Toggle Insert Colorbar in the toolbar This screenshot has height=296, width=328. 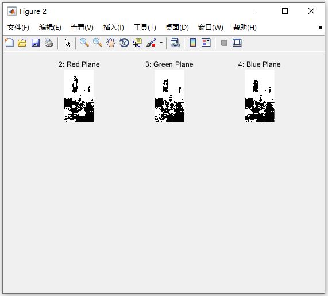[193, 43]
